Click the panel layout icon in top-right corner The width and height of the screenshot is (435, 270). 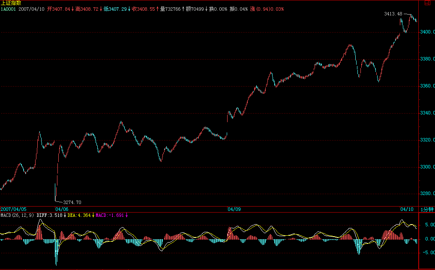point(426,3)
